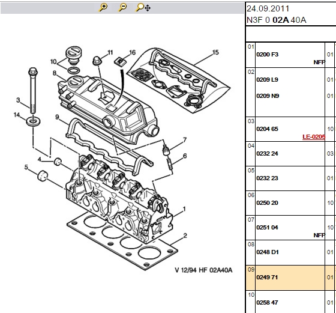Screen dimensions: 336x313
Task: Select part number 0200 F3
Action: point(267,55)
